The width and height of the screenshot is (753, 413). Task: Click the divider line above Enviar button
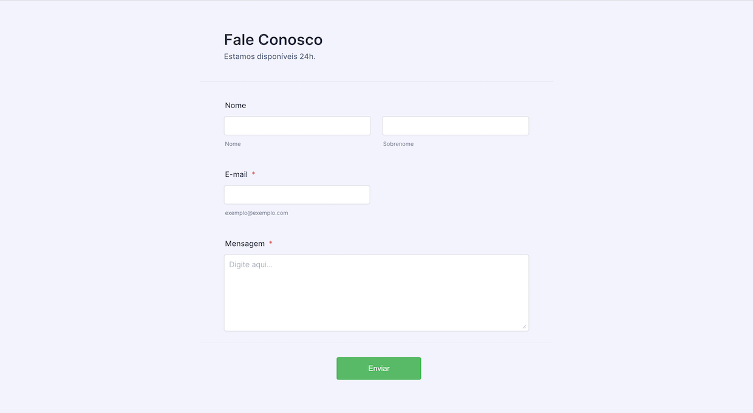click(376, 343)
